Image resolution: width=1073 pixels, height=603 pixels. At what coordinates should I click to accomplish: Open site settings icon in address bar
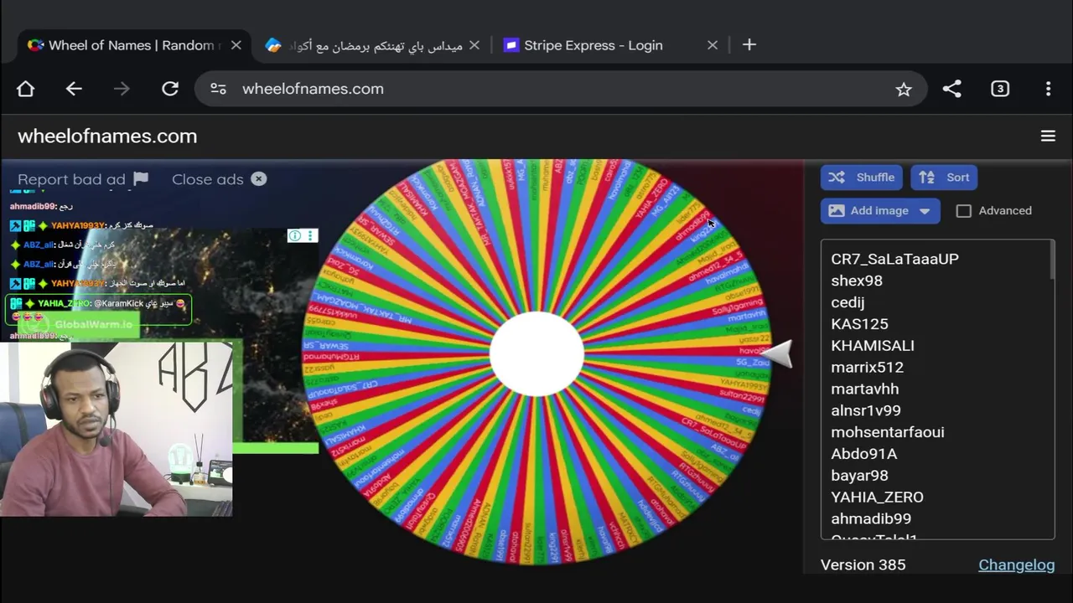[x=218, y=89]
